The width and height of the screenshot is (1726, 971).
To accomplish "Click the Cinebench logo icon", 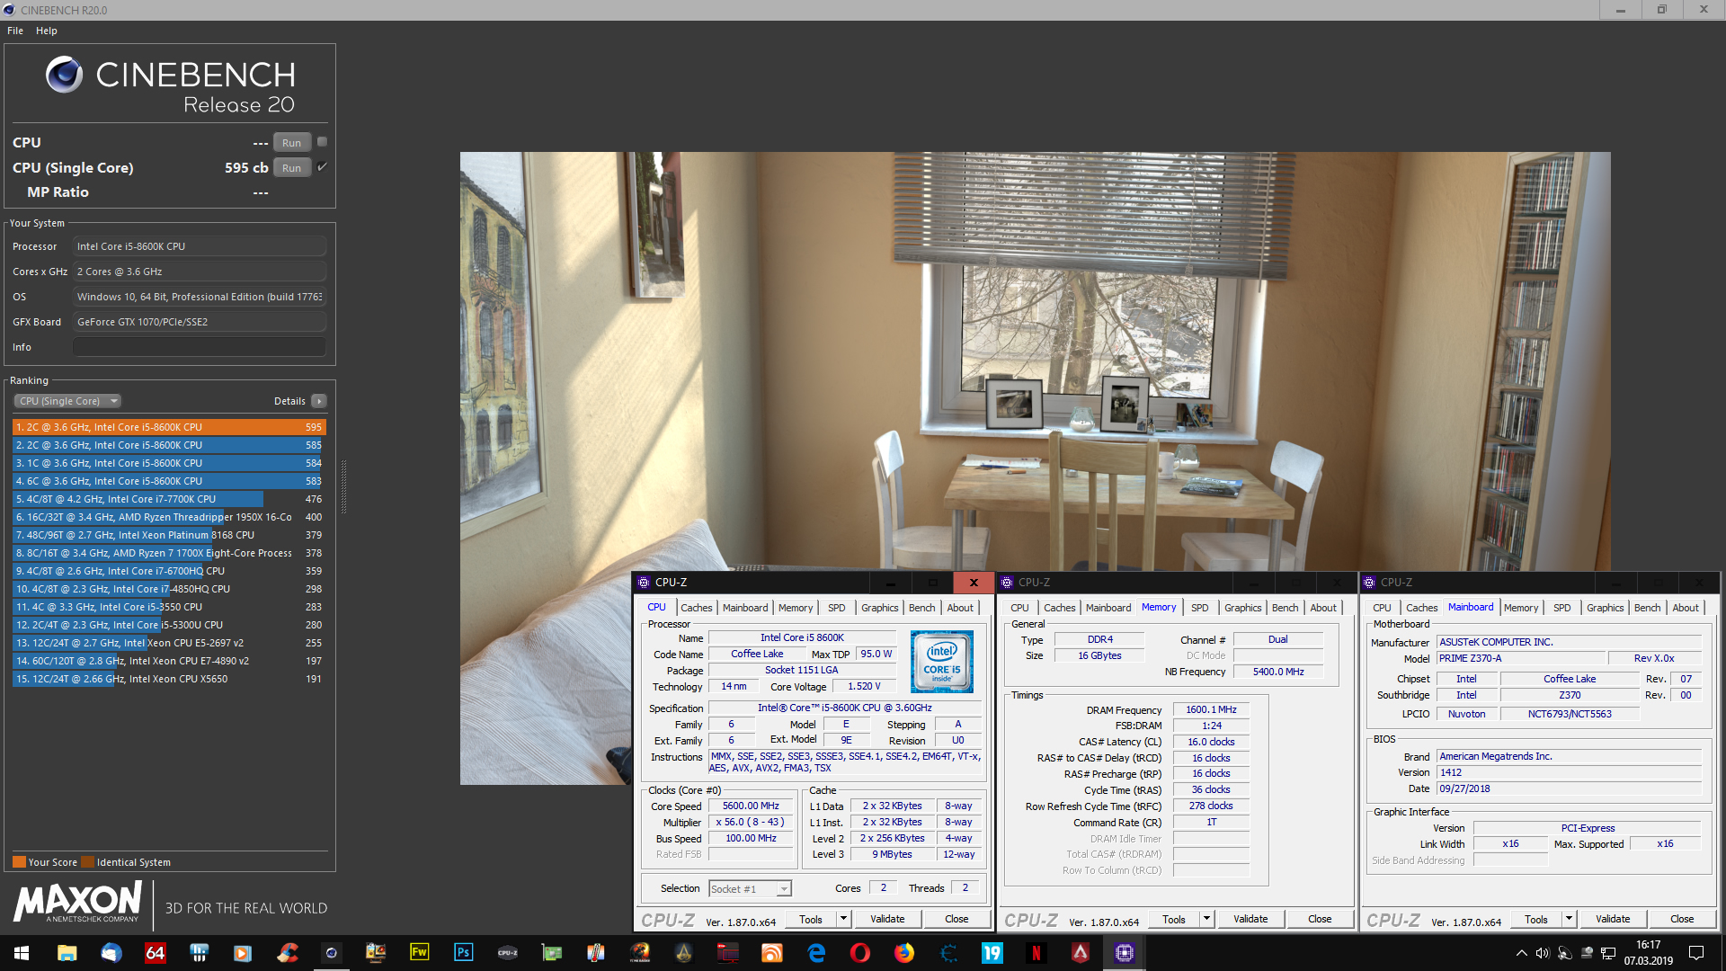I will 64,75.
